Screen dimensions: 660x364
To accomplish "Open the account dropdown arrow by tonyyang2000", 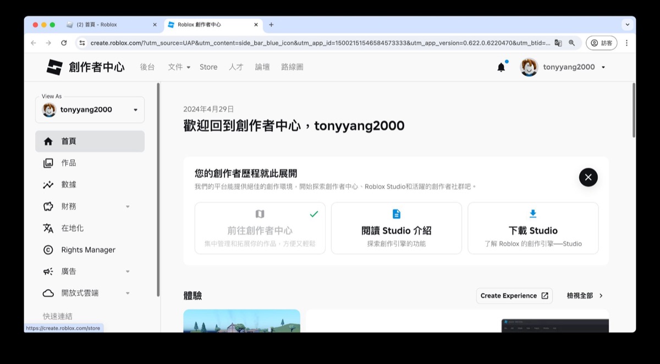I will click(603, 67).
